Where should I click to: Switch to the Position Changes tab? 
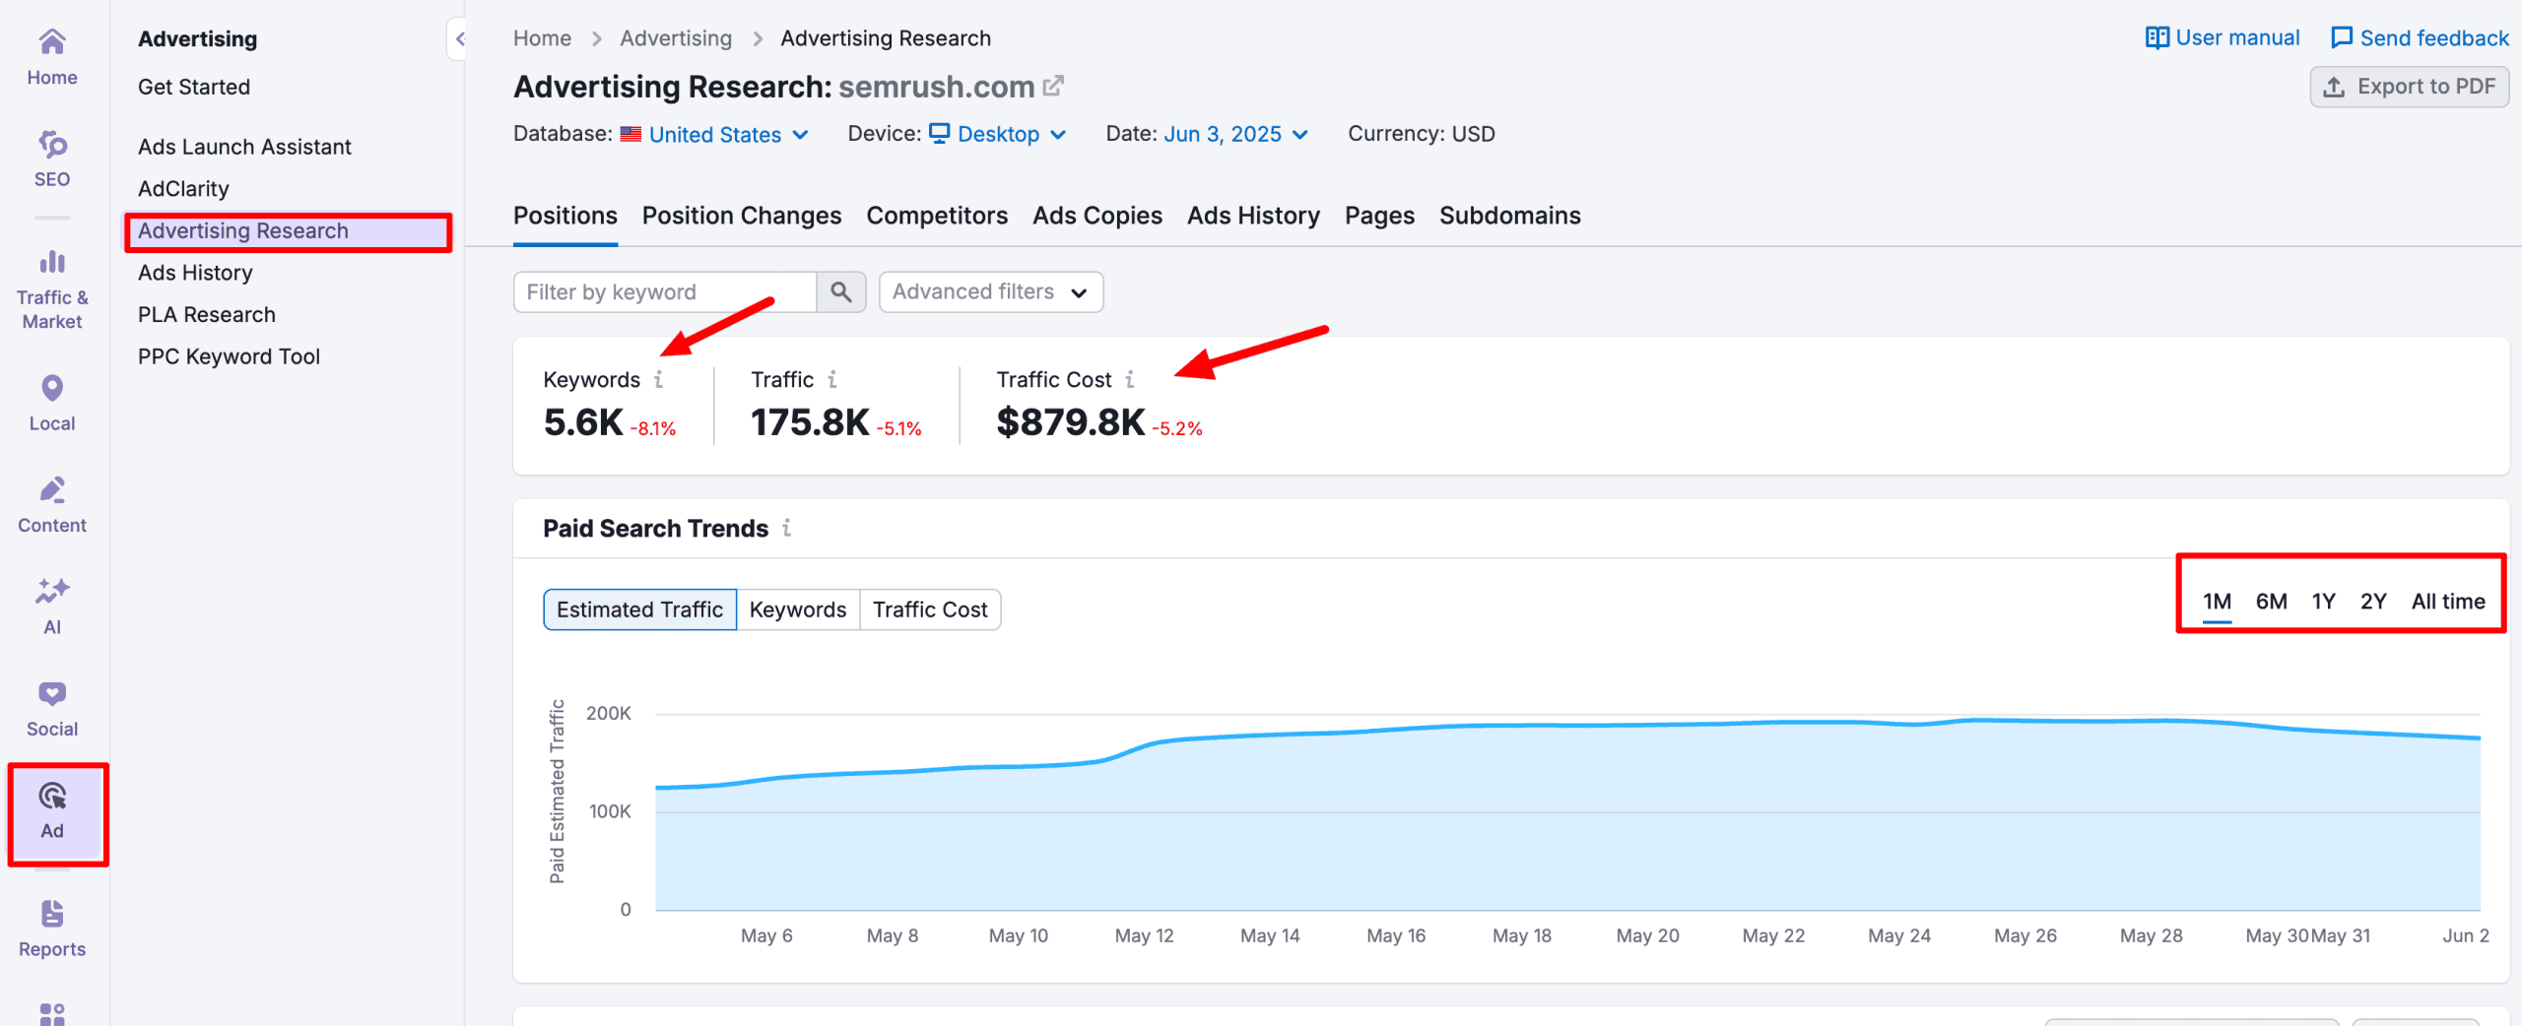742,216
